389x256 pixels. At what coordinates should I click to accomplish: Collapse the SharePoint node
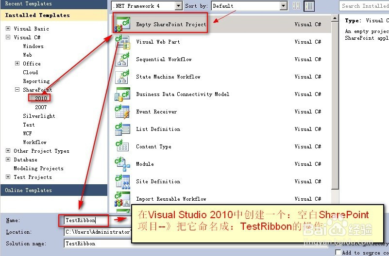click(17, 89)
